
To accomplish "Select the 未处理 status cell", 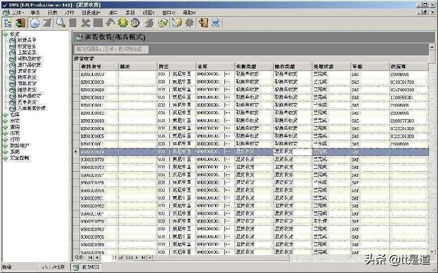I will click(331, 221).
